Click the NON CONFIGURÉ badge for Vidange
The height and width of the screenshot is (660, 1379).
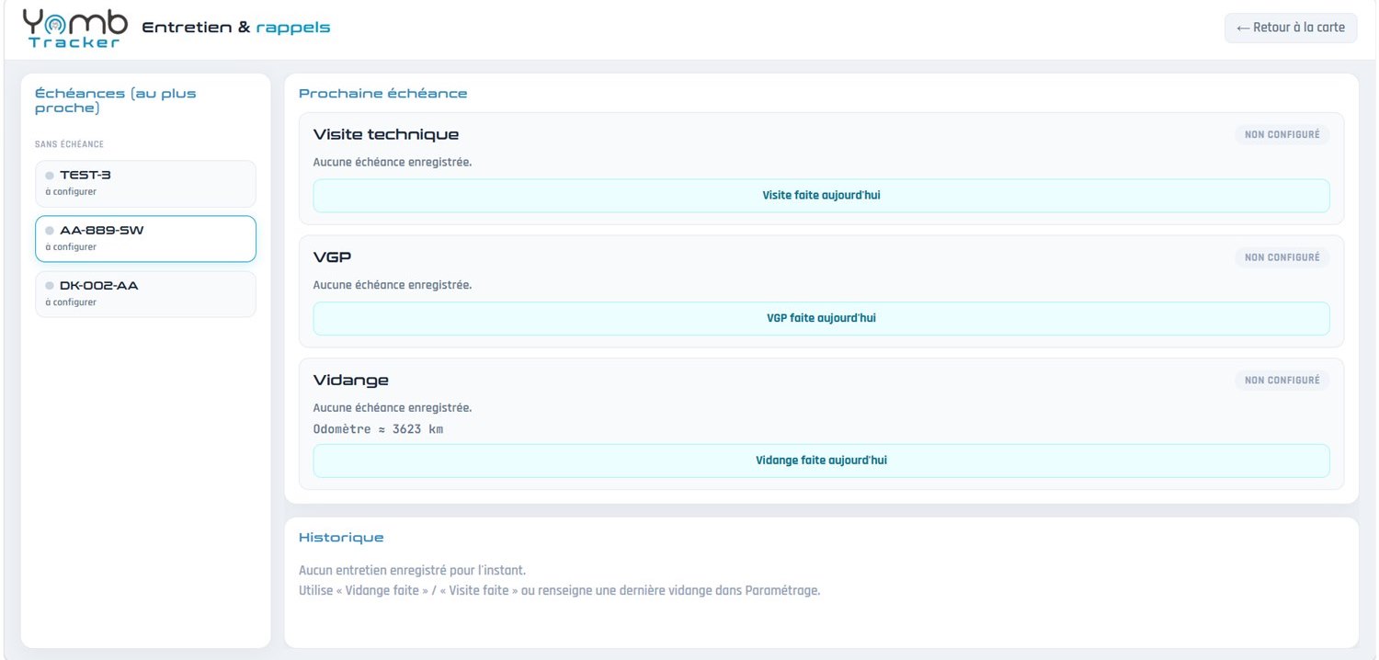point(1282,380)
